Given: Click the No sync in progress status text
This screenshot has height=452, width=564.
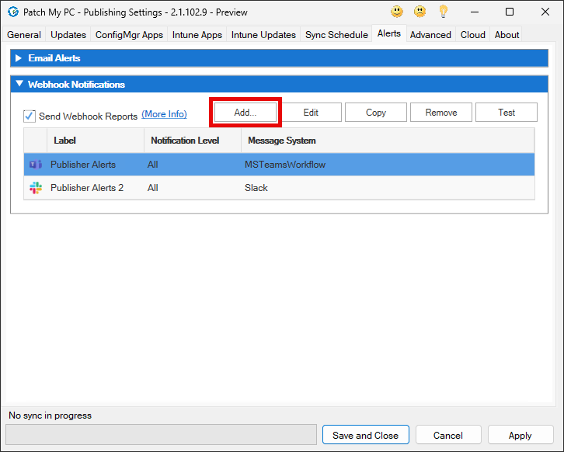Looking at the screenshot, I should 50,415.
